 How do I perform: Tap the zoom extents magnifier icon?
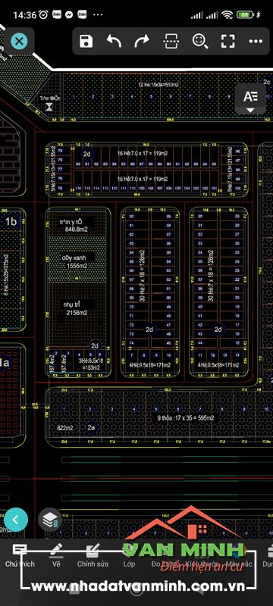(200, 41)
